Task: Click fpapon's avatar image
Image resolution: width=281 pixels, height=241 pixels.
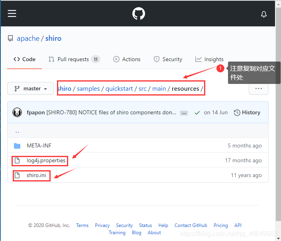Action: click(x=17, y=112)
